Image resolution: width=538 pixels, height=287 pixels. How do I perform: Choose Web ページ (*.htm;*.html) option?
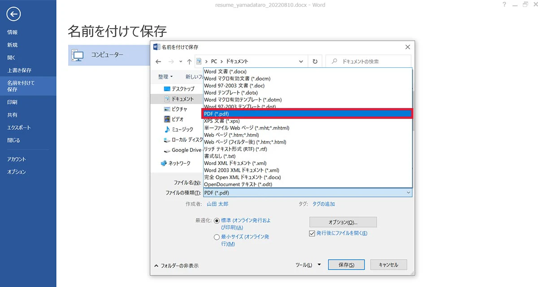pos(308,135)
